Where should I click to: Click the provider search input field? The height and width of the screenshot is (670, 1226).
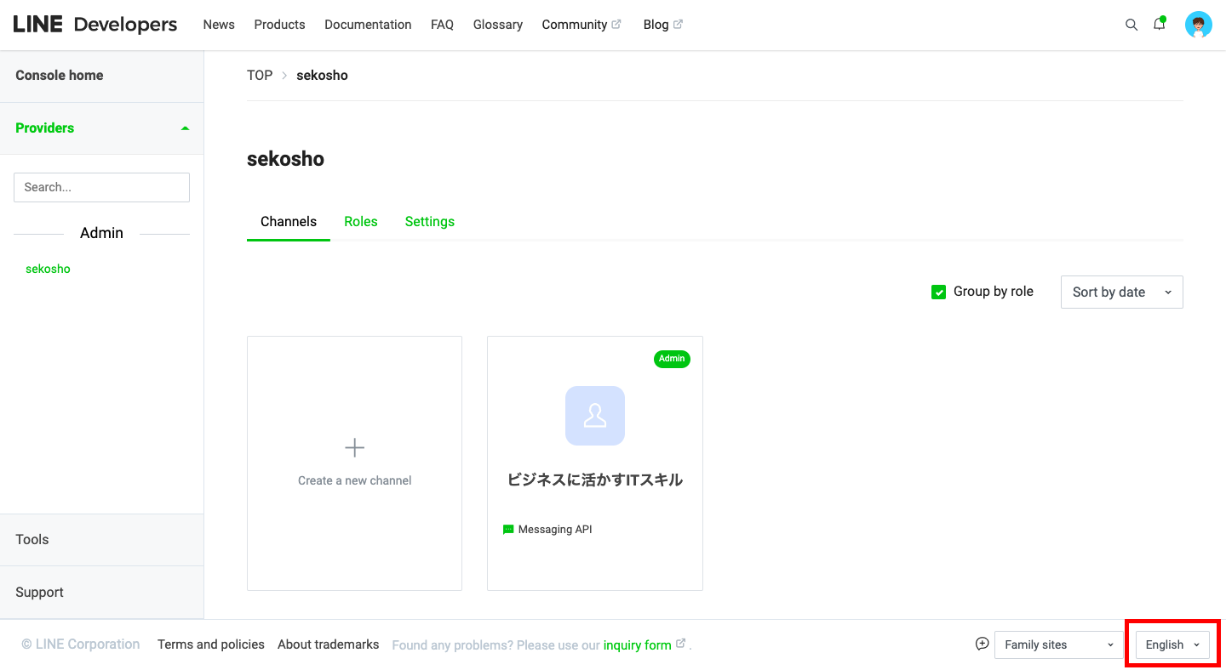[101, 187]
